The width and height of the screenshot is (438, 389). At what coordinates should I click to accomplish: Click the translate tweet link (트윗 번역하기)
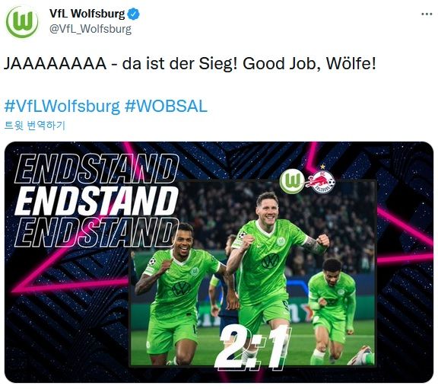pos(35,126)
